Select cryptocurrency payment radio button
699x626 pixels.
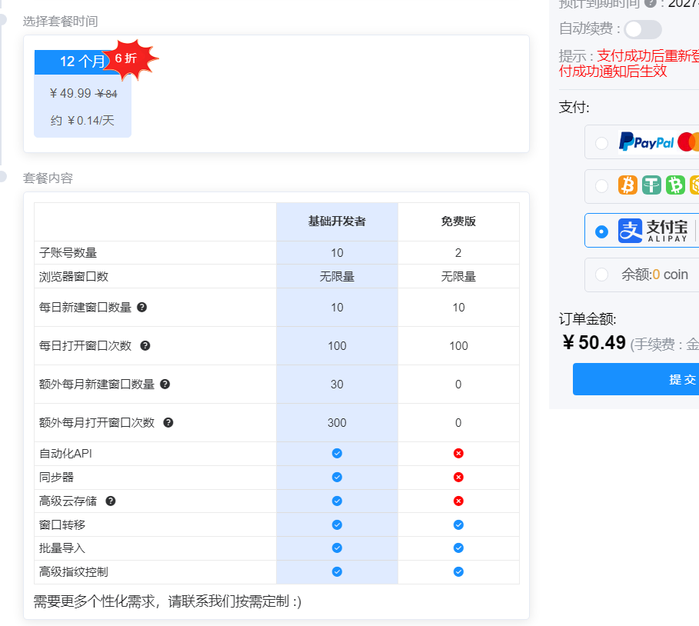(x=601, y=186)
